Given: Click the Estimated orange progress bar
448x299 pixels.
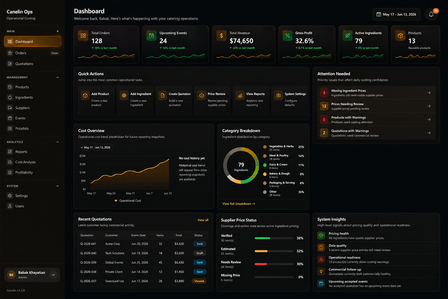Looking at the screenshot, I should click(261, 251).
